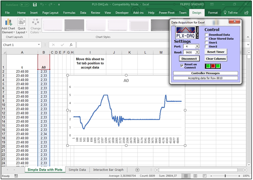Image resolution: width=253 pixels, height=180 pixels.
Task: Open Change Colors palette
Action: point(36,26)
